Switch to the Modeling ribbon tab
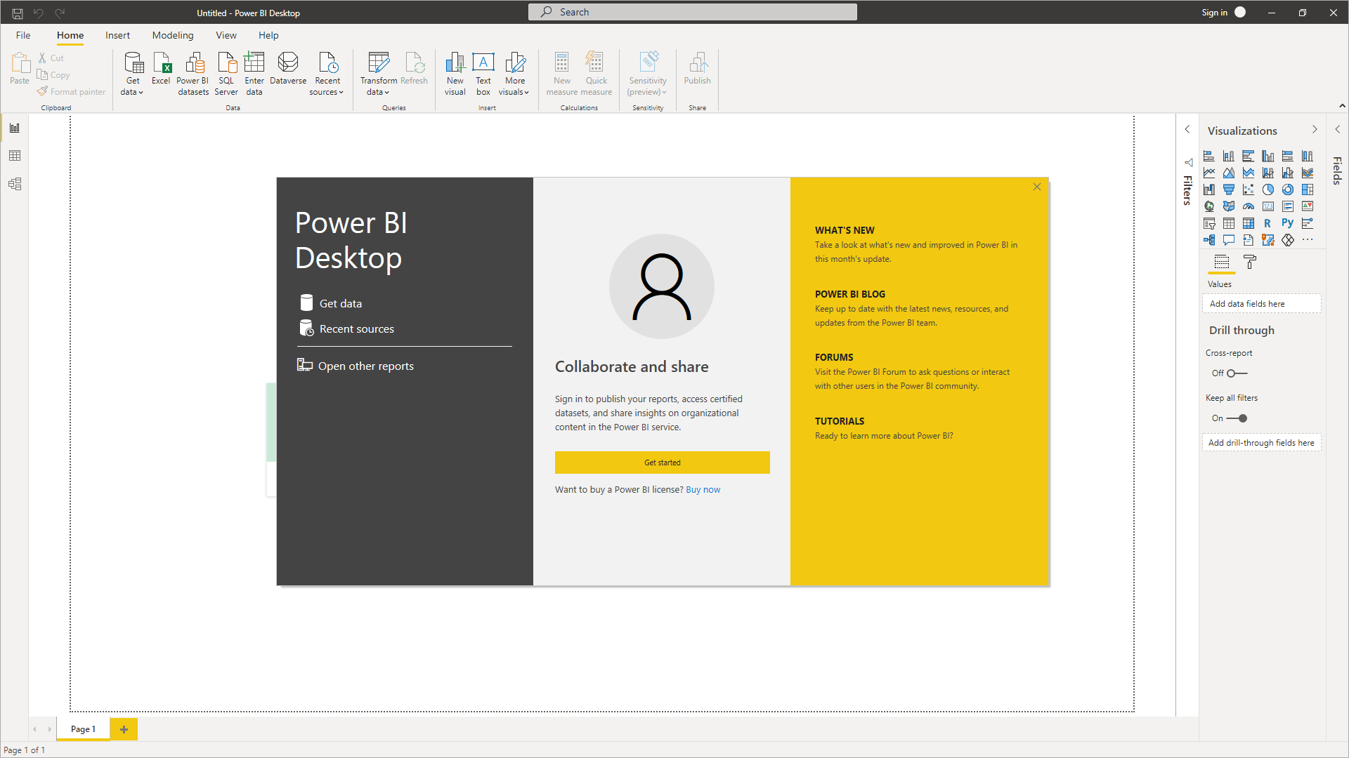1349x758 pixels. coord(173,35)
